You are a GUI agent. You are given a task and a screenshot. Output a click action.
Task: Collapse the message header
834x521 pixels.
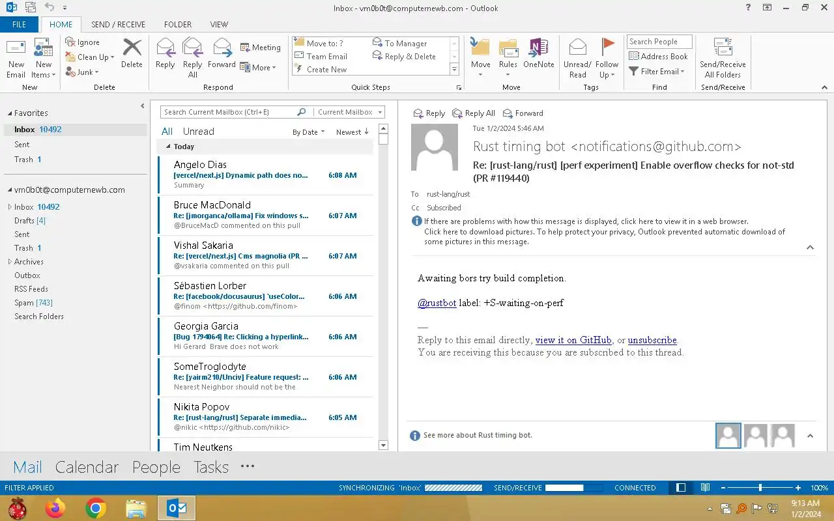click(810, 247)
